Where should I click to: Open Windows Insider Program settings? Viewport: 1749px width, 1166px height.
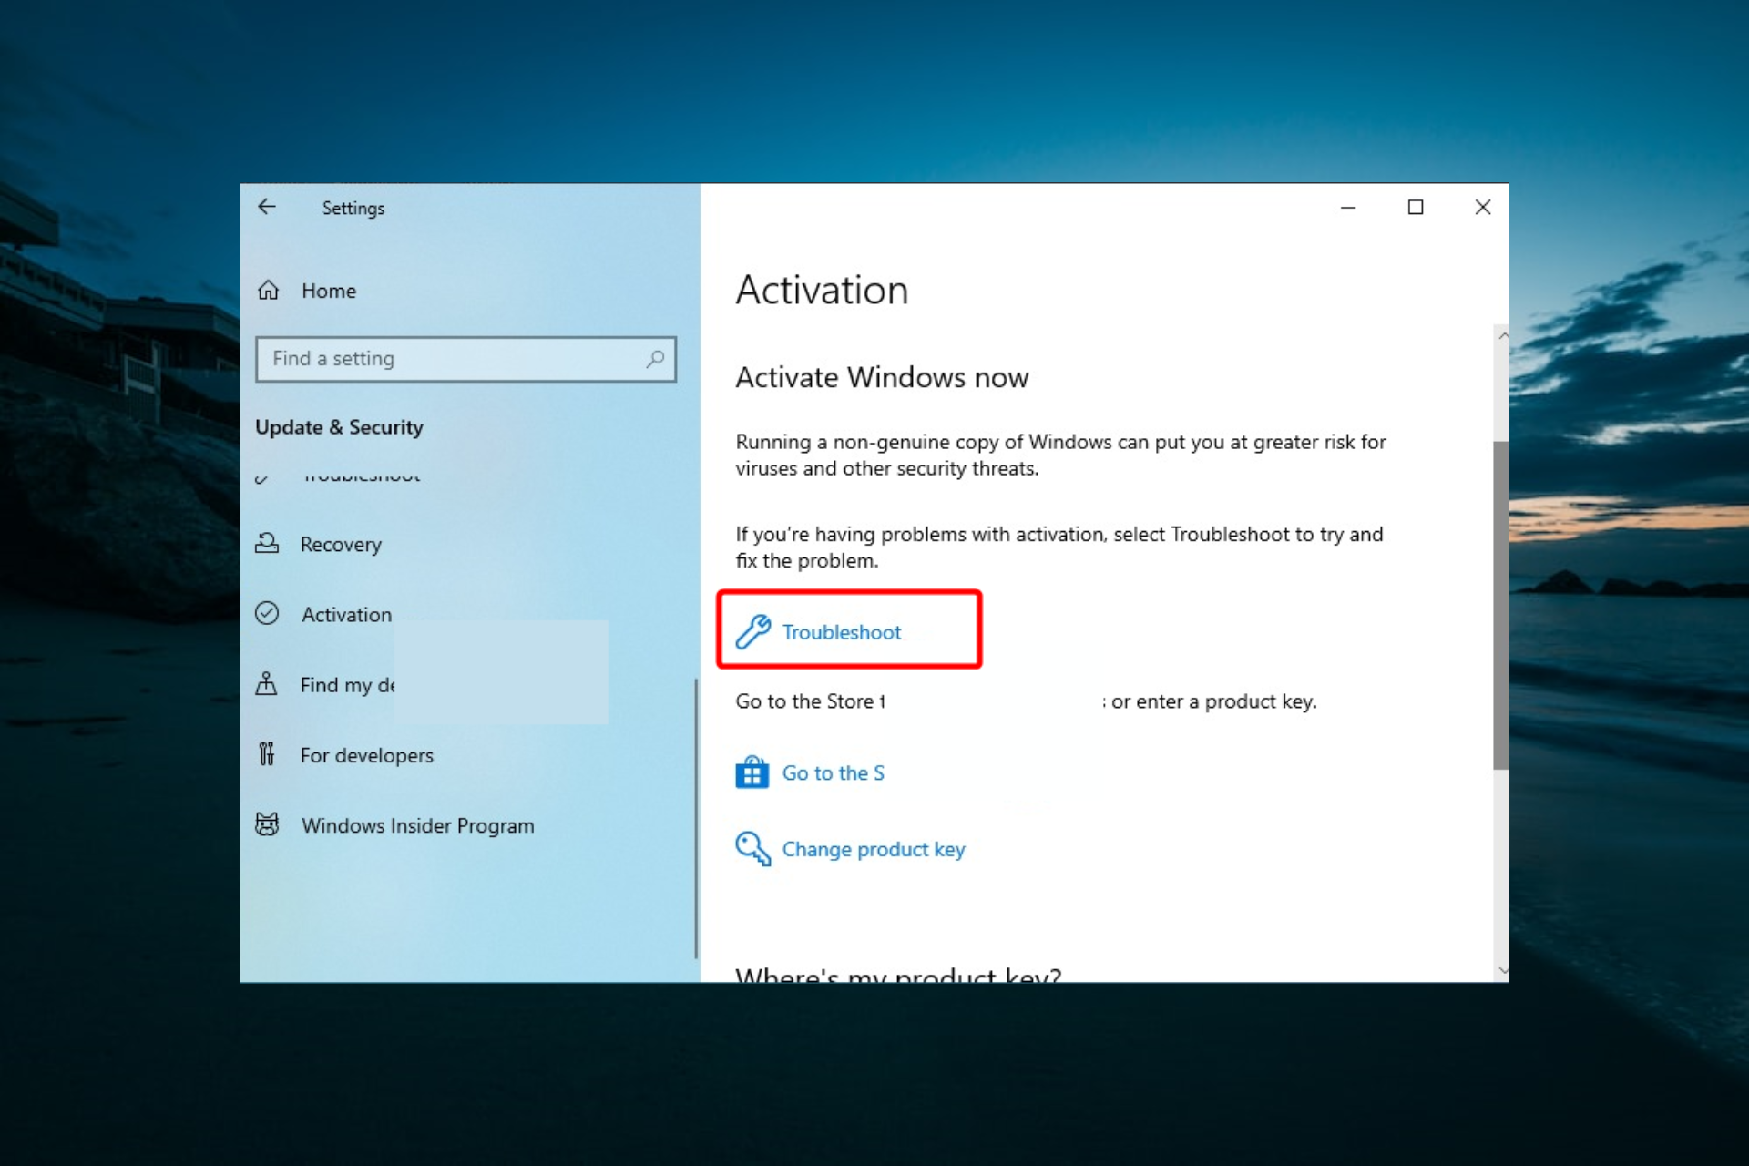click(417, 825)
